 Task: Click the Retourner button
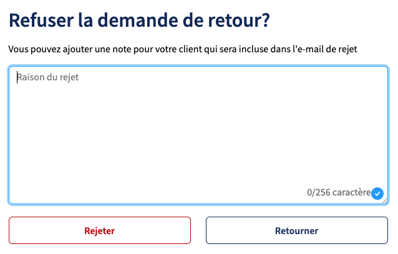(297, 230)
